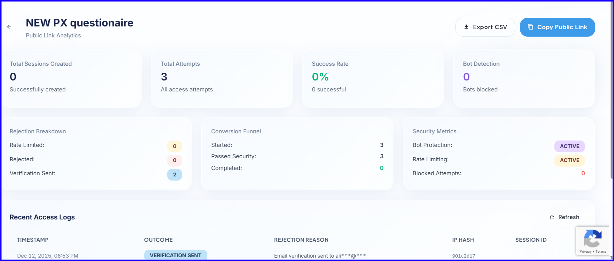Go back using the left arrow icon

point(9,27)
